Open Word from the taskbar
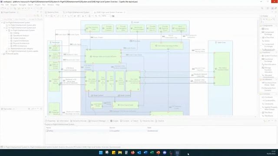This screenshot has width=278, height=156. coord(146,153)
